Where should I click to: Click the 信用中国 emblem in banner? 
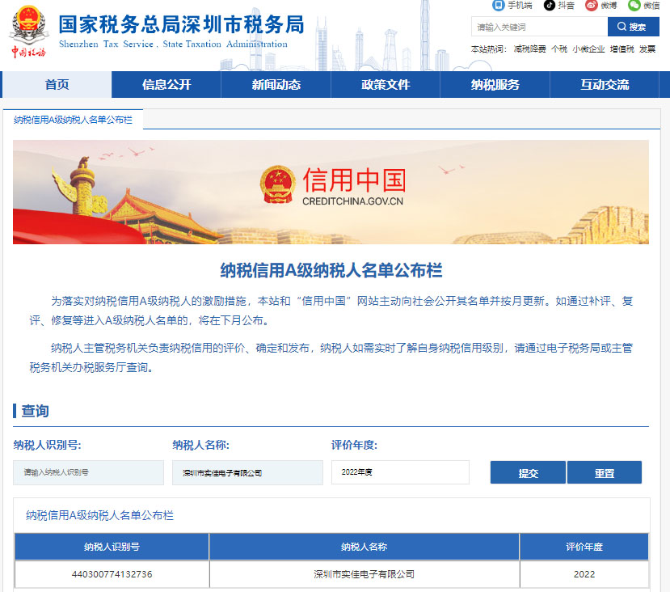[278, 184]
